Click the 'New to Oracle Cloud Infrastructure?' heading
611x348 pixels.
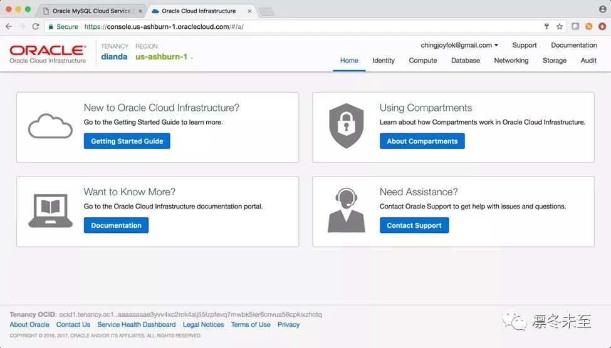point(161,108)
